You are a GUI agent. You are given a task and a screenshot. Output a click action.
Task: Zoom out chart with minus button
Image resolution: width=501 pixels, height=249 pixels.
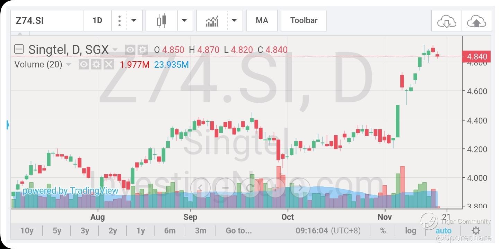pos(225,188)
